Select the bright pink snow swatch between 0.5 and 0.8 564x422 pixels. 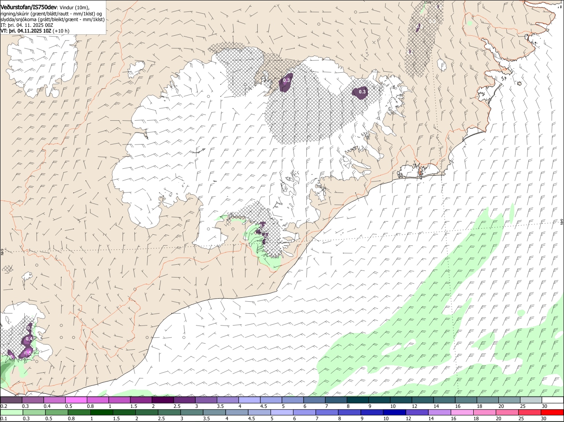point(76,400)
